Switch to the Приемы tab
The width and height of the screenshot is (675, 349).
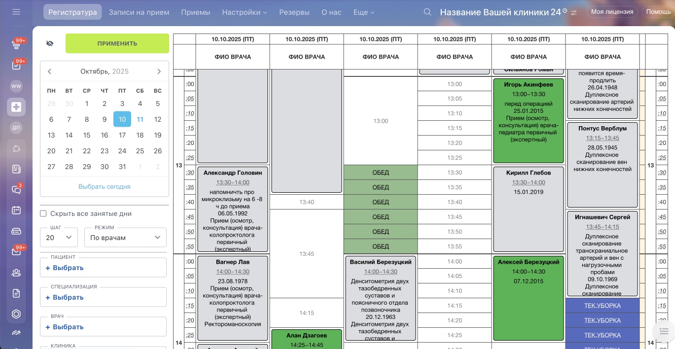pos(196,12)
